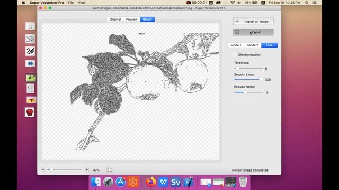The image size is (339, 190).
Task: Enable the Skeletonization checkbox
Action: pyautogui.click(x=236, y=55)
